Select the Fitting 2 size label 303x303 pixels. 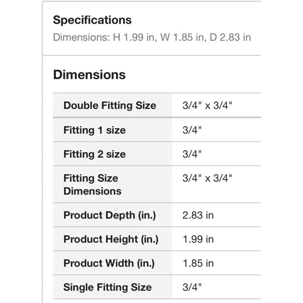[x=95, y=154]
